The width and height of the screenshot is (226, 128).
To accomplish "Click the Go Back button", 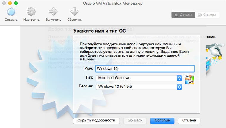I will (x=135, y=121).
